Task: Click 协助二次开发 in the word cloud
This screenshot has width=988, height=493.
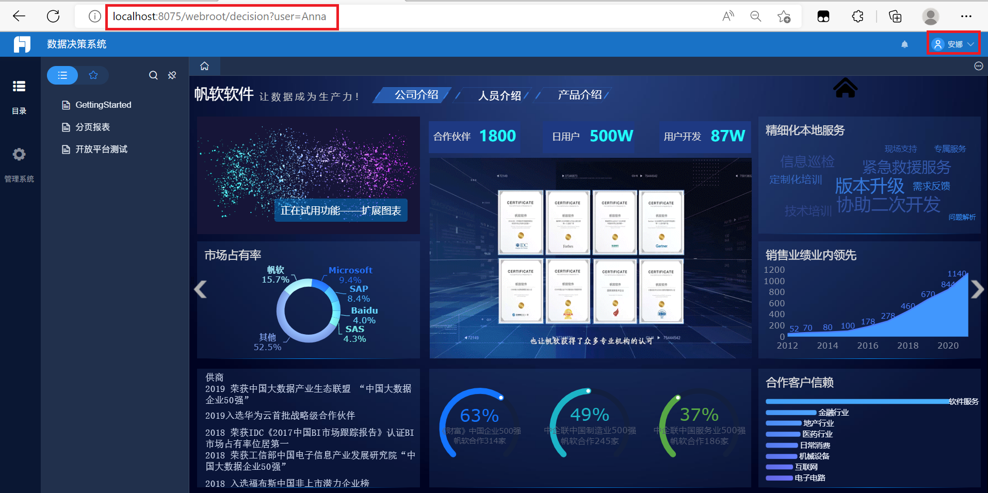Action: point(888,205)
